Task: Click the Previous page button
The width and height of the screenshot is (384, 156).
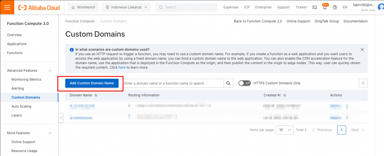Action: click(x=322, y=130)
